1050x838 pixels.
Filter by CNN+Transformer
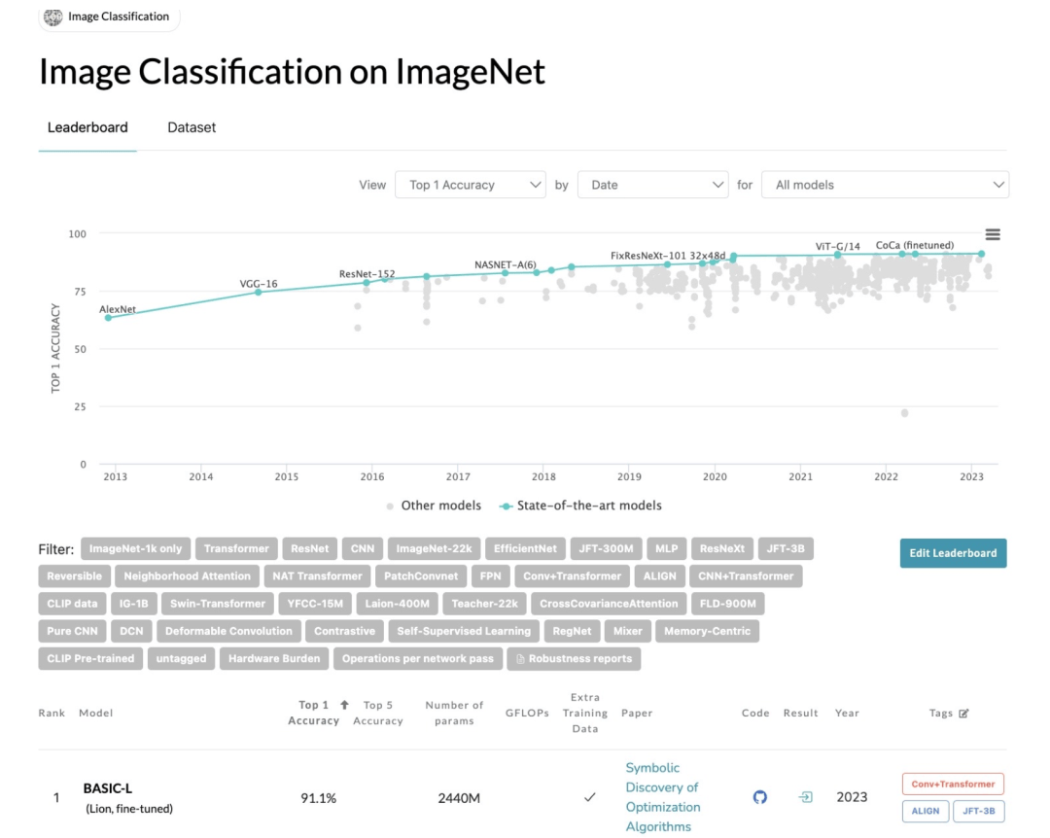[x=746, y=576]
